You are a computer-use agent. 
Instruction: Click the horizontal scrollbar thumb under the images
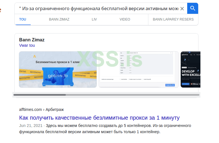[x=40, y=95]
